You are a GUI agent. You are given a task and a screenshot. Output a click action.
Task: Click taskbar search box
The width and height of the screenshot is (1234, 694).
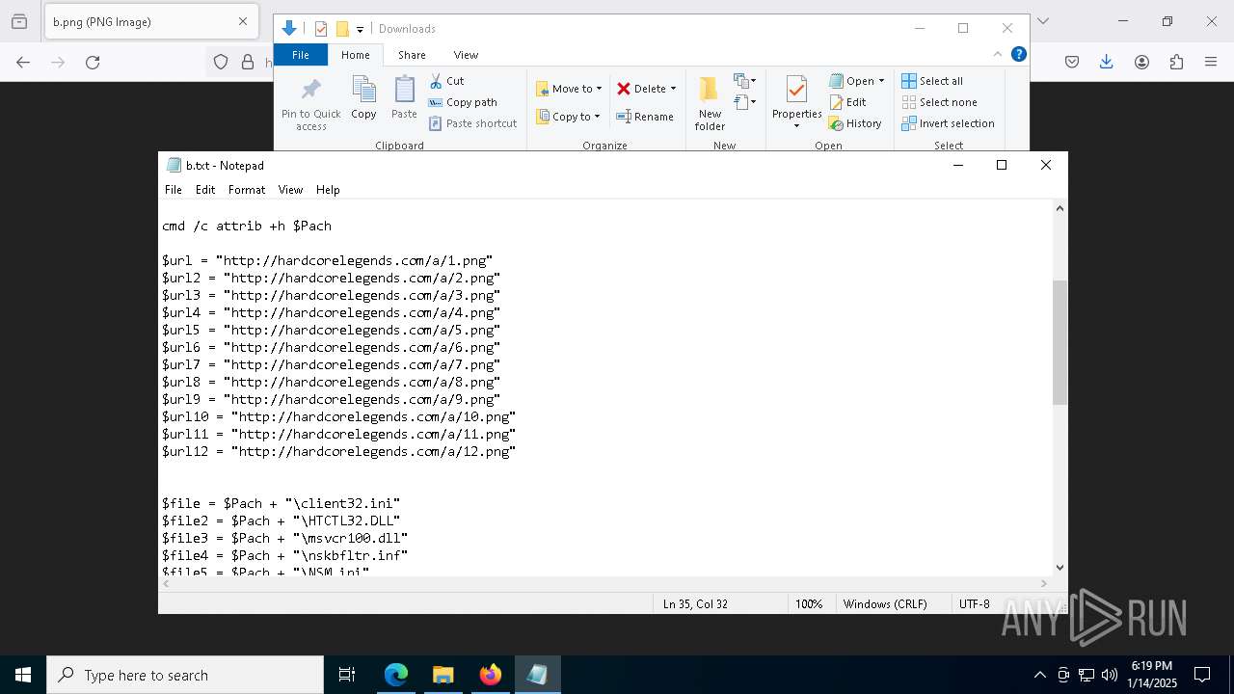(185, 675)
